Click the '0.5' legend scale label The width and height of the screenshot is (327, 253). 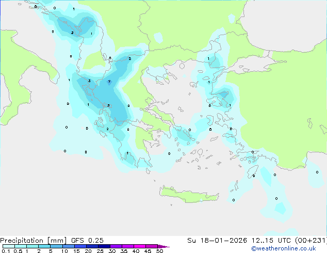[x=18, y=251]
